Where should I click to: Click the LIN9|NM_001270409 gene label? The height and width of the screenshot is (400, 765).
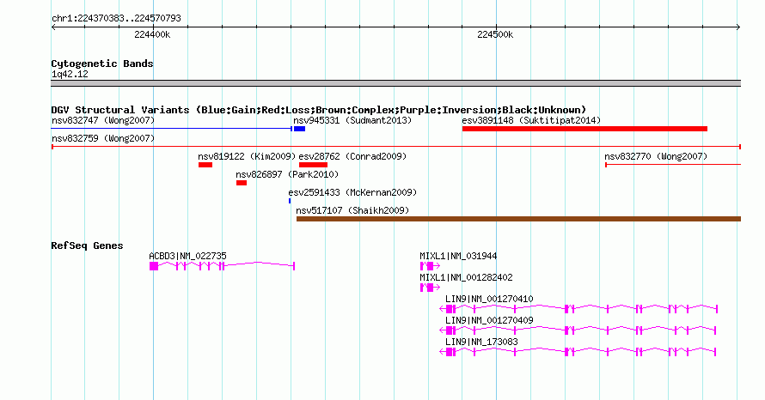(x=489, y=320)
